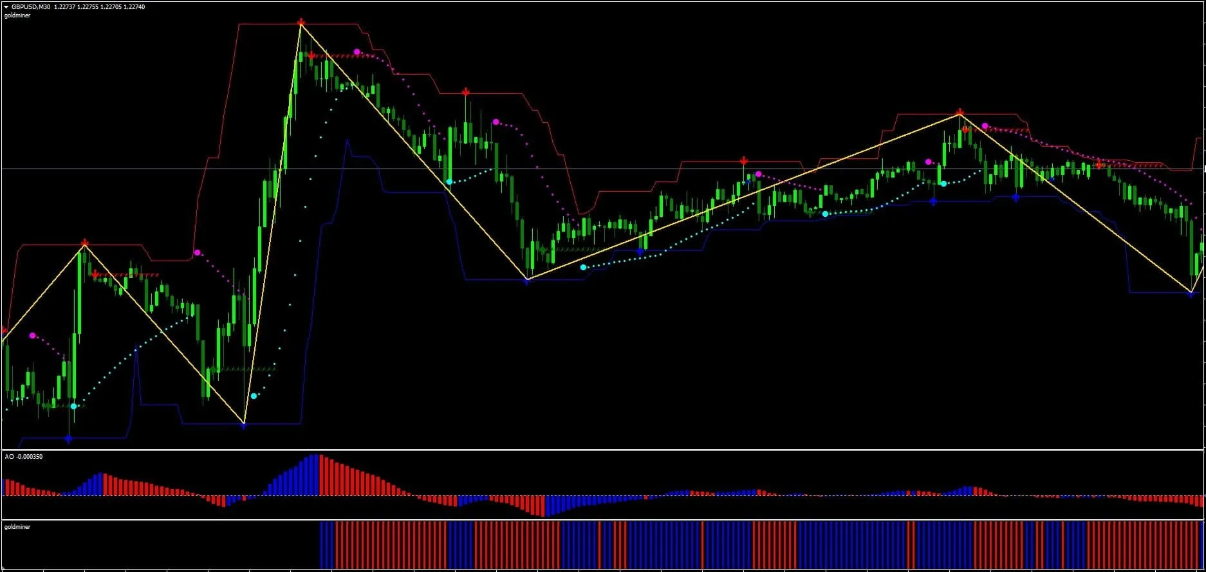Viewport: 1206px width, 572px height.
Task: Select the leftmost large cyan dot
Action: pos(73,406)
